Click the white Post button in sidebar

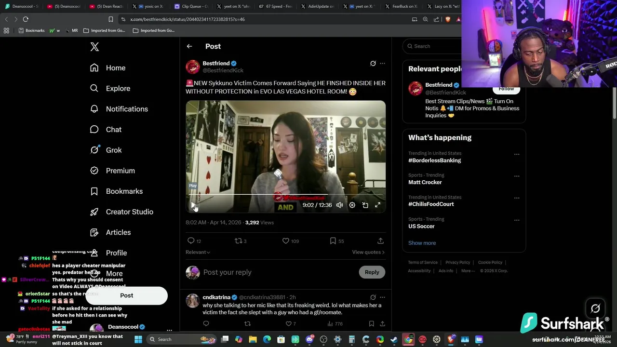[127, 295]
